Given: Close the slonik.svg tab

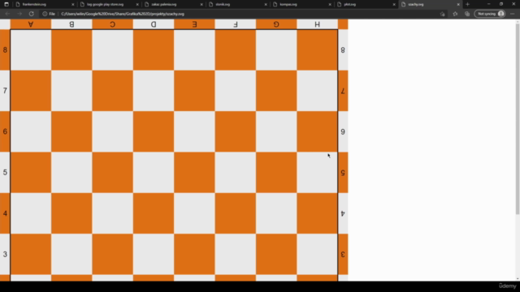Looking at the screenshot, I should pyautogui.click(x=266, y=4).
